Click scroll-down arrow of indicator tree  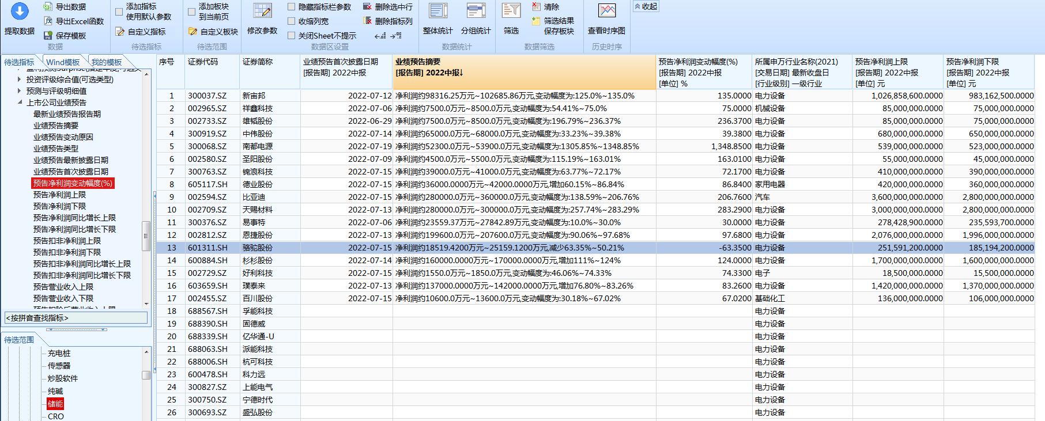pyautogui.click(x=146, y=304)
